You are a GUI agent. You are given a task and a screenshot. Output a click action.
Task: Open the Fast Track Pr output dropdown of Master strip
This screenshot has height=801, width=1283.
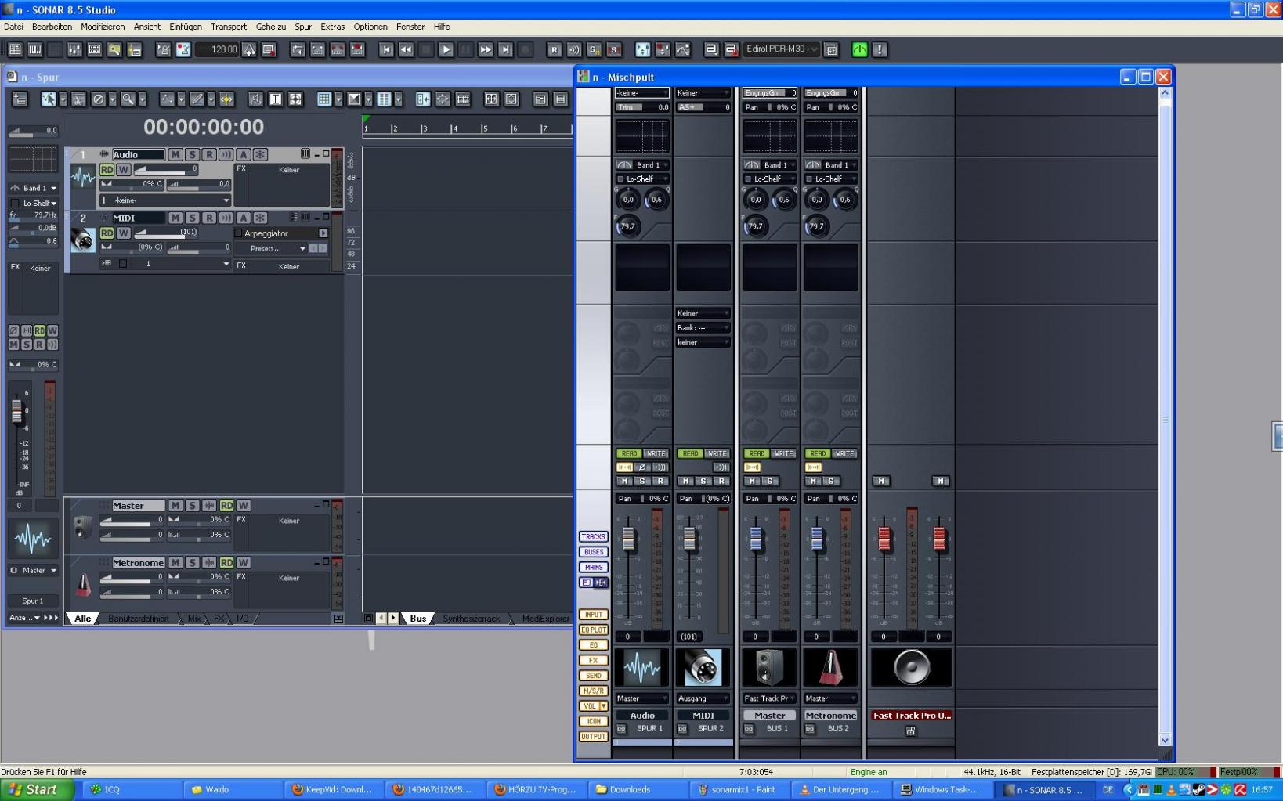point(769,698)
